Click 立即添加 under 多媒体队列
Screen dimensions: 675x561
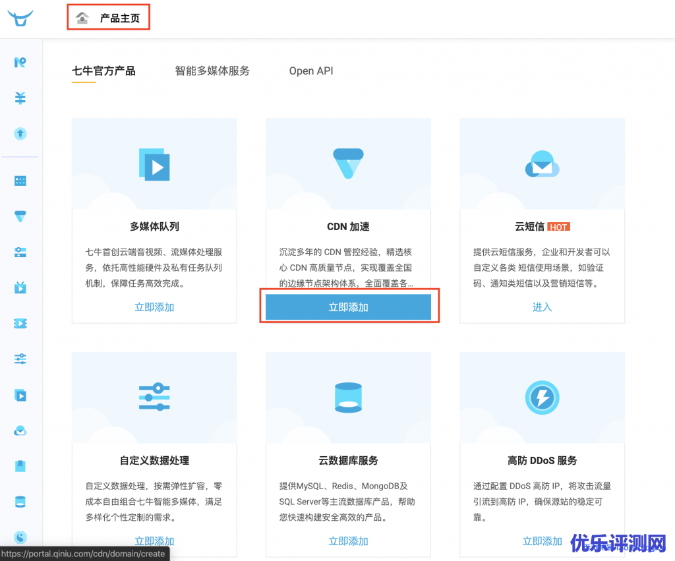point(154,307)
